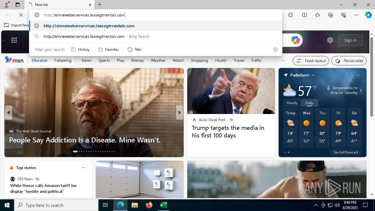The width and height of the screenshot is (375, 211).
Task: Switch weather view to Daily
Action: pyautogui.click(x=309, y=103)
